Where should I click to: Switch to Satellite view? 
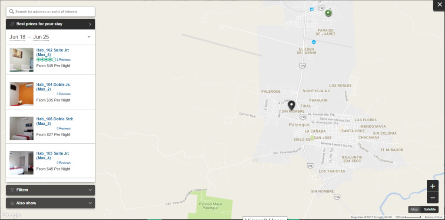pyautogui.click(x=430, y=209)
